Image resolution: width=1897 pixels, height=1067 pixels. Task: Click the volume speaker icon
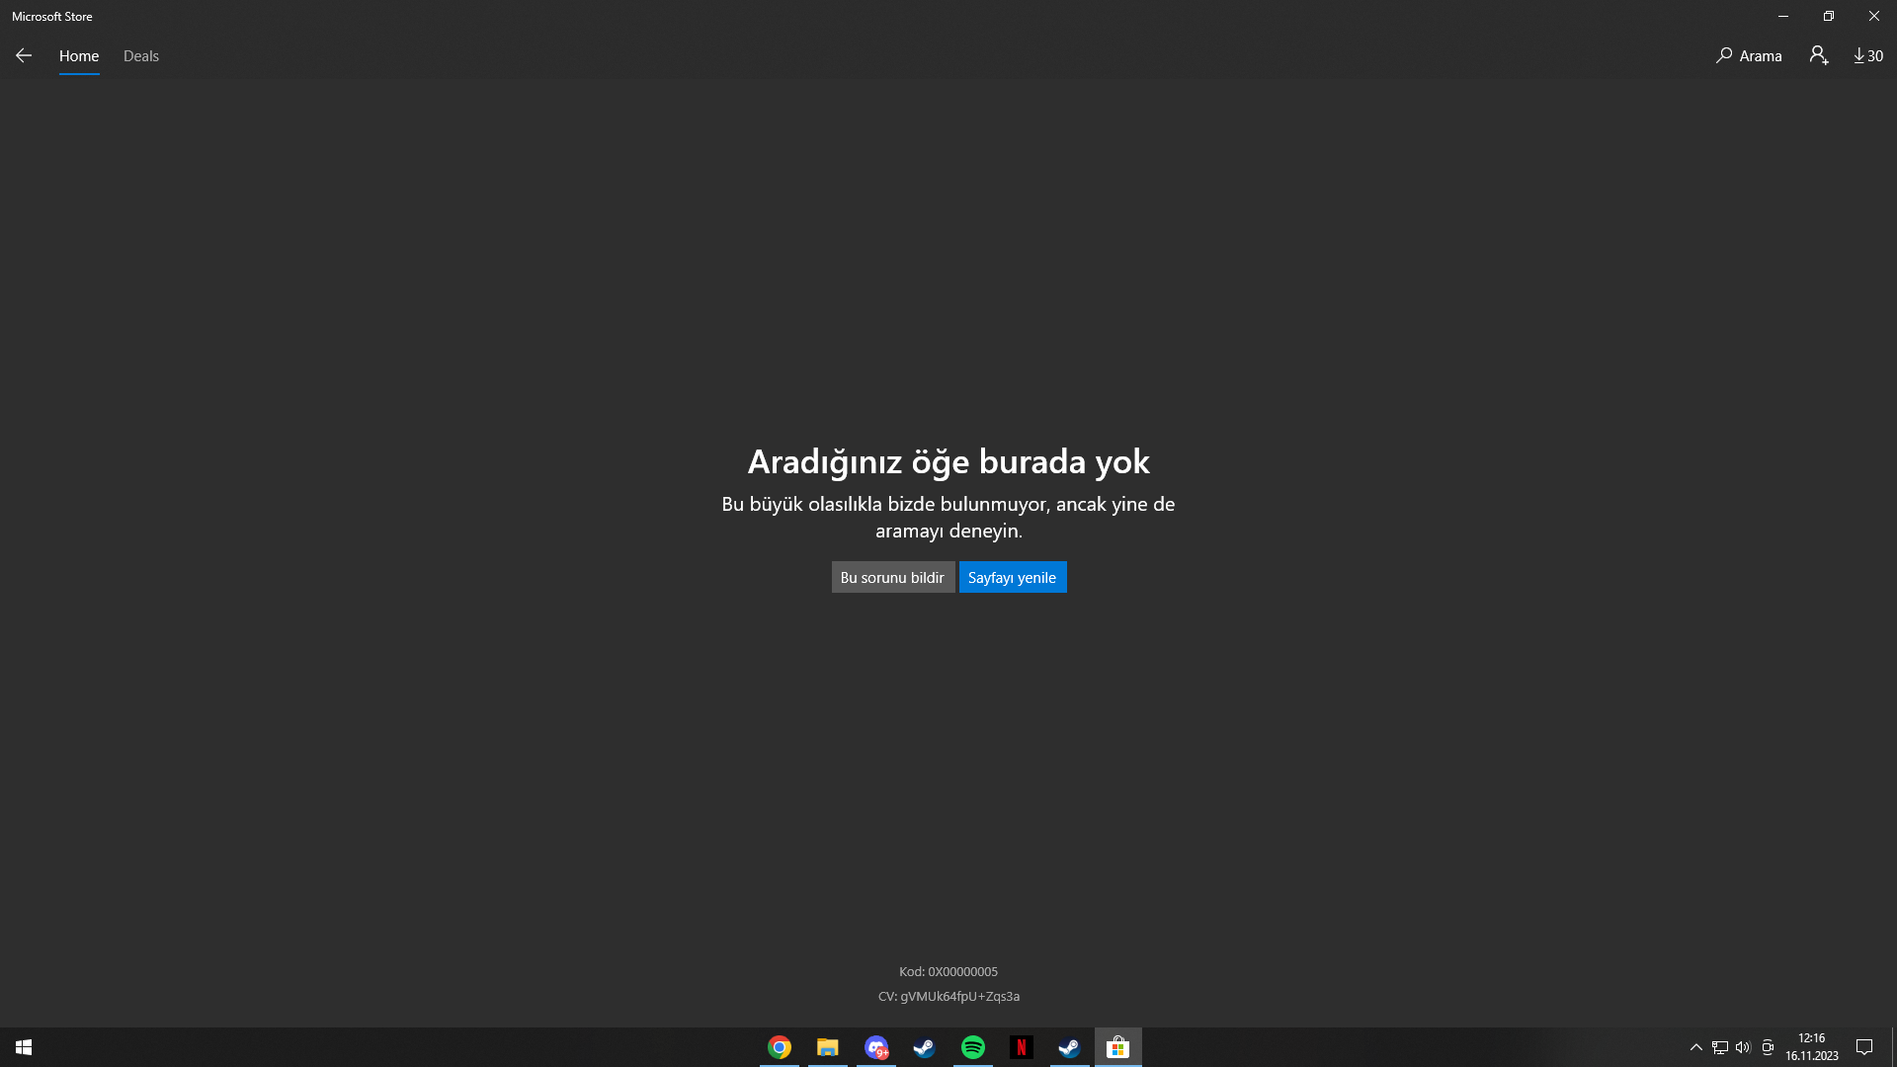1743,1047
